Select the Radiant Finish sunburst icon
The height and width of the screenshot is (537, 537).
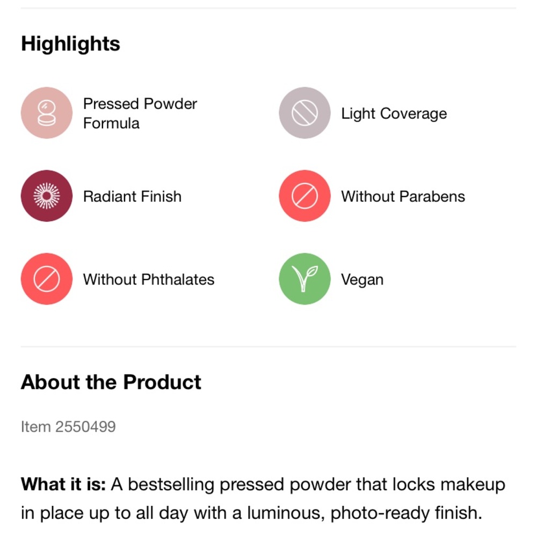pos(47,196)
